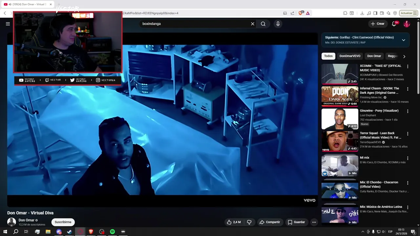Screen dimensions: 420x236
Task: Open Terror Squad Lean Back video title
Action: coord(381,135)
